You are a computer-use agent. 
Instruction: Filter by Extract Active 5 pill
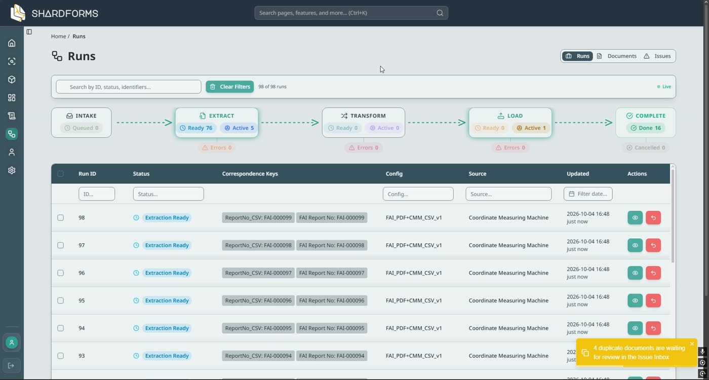[239, 128]
